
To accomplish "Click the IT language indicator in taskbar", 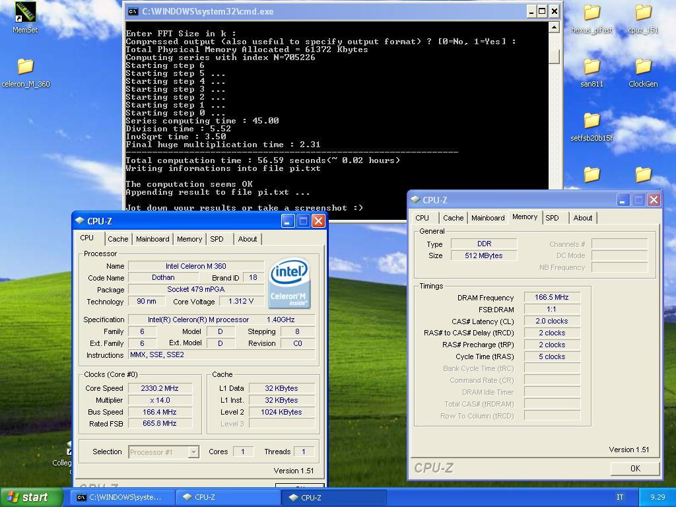I will (619, 497).
